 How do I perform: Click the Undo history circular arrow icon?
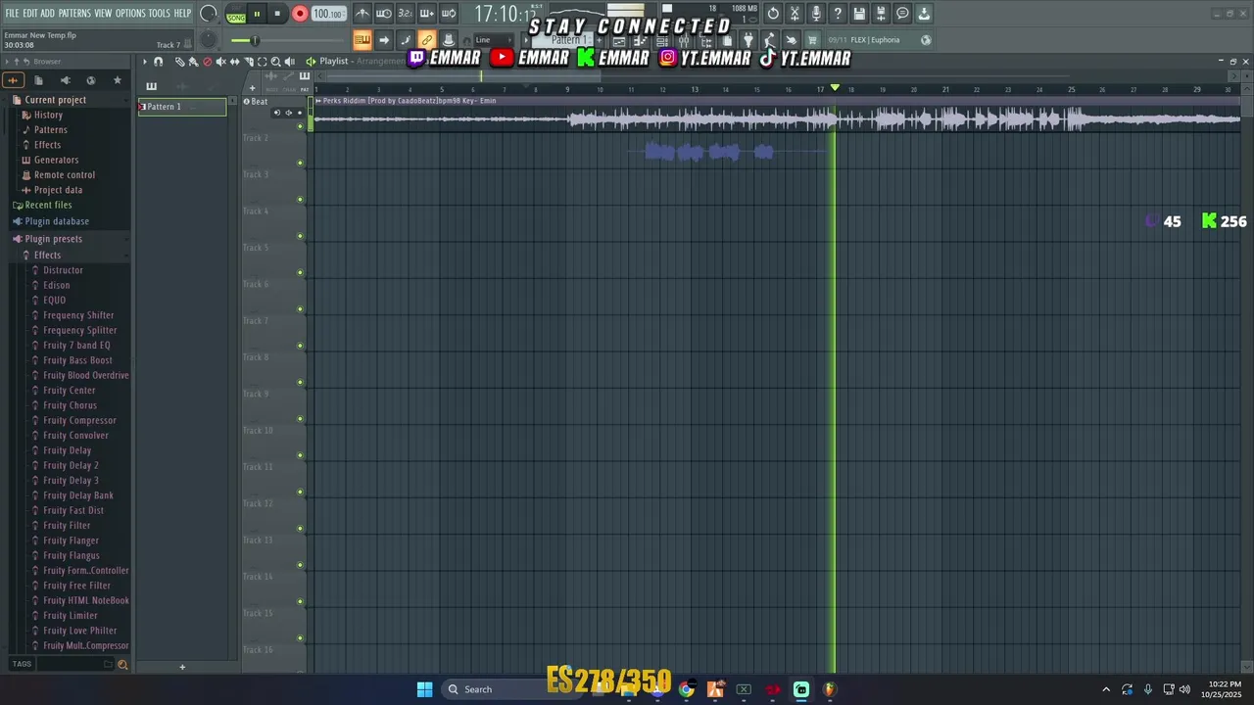(x=773, y=14)
